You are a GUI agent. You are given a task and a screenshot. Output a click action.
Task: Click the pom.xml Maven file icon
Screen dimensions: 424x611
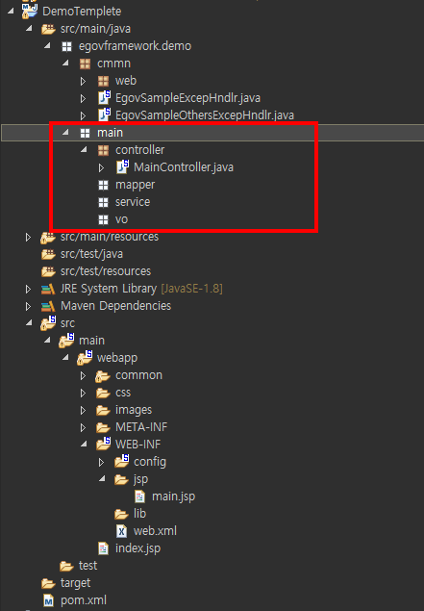click(x=48, y=600)
